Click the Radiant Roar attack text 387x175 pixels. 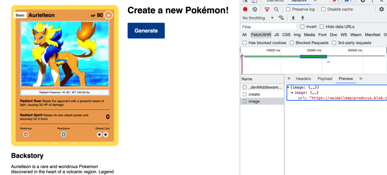click(62, 103)
